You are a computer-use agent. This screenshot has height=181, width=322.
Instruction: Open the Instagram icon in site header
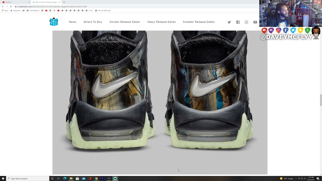[x=247, y=22]
